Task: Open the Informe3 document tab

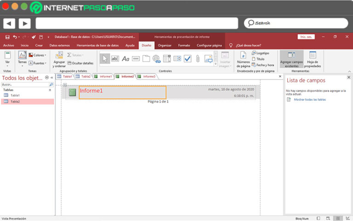Action: [x=148, y=76]
